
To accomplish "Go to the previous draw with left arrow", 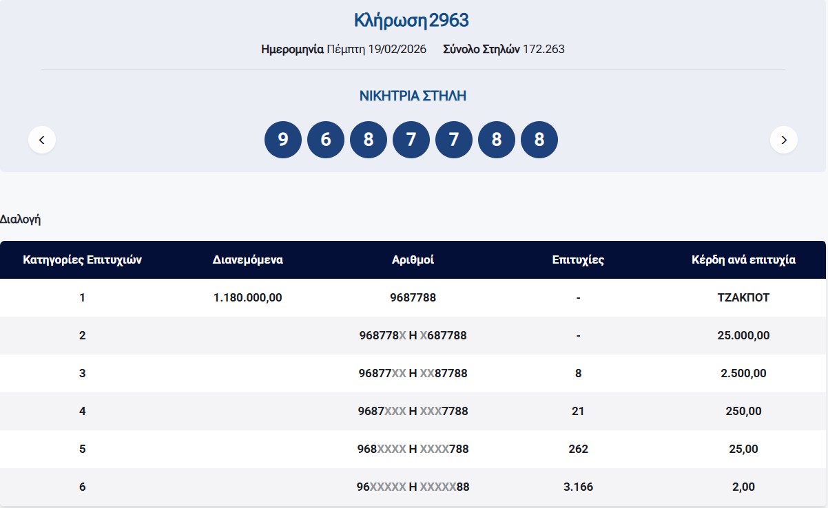I will (x=42, y=140).
